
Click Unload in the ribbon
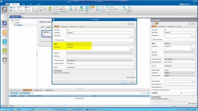click(63, 9)
